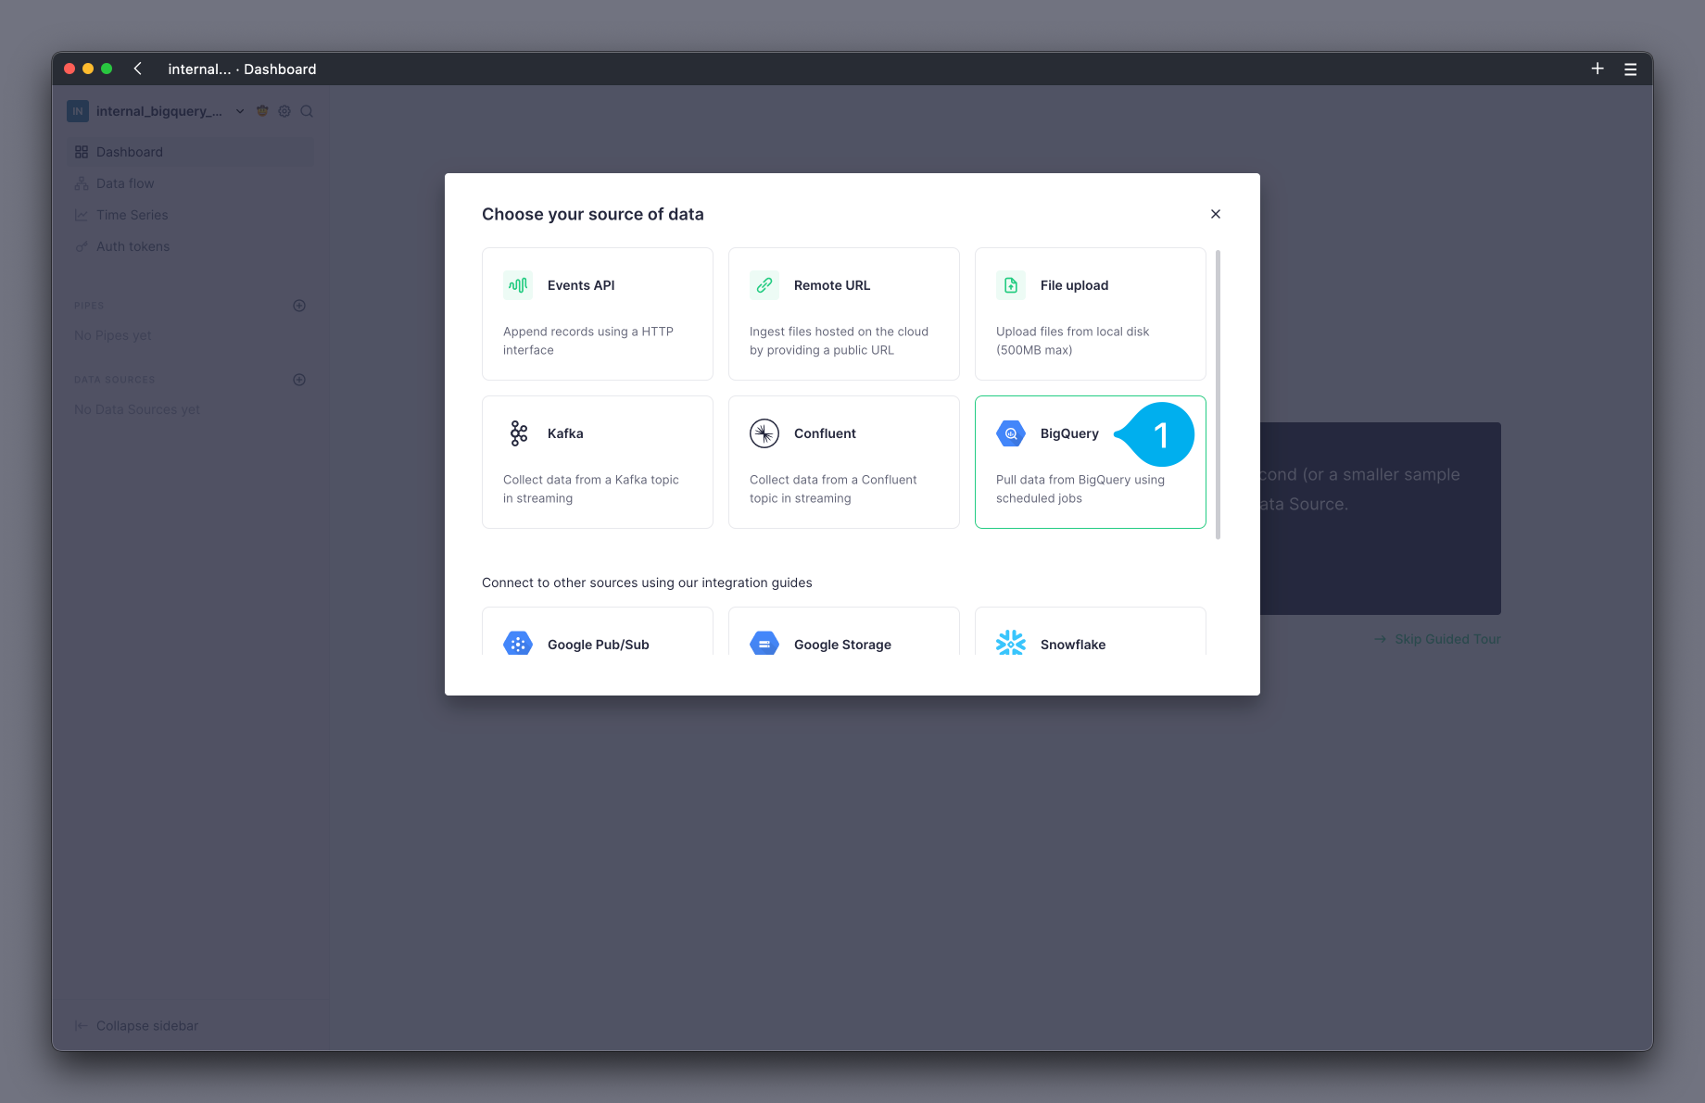Click the Google Pub/Sub label

[x=598, y=645]
